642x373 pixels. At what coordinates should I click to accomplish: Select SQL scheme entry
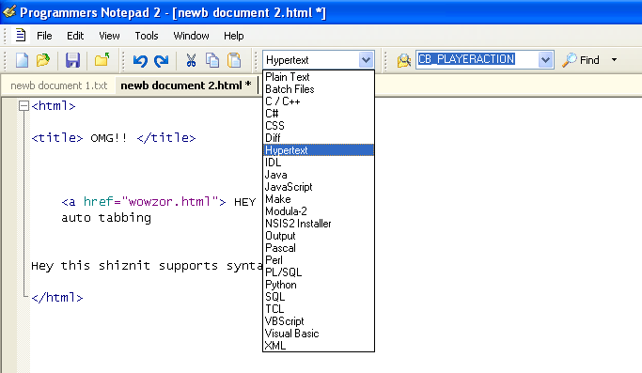point(319,297)
